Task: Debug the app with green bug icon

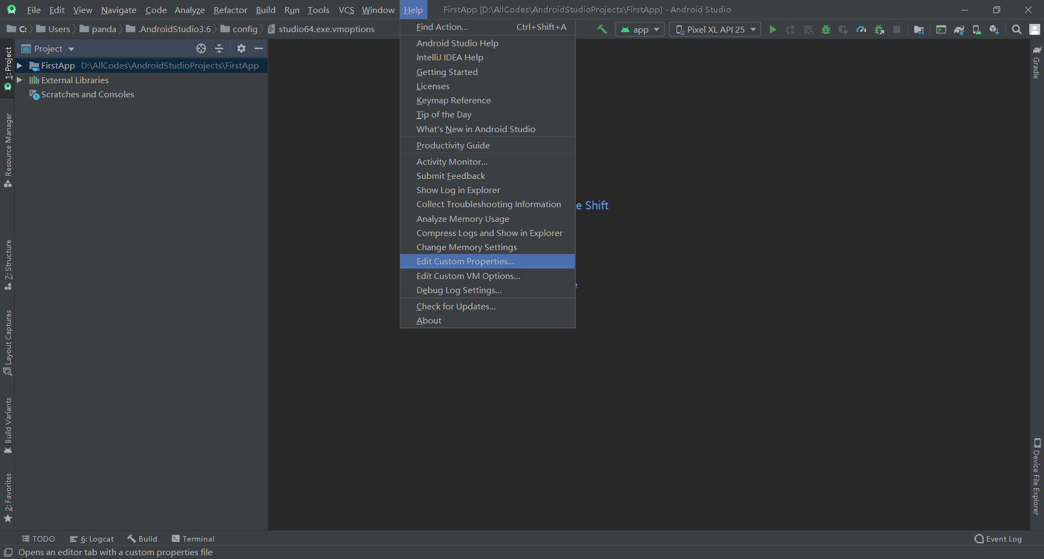Action: coord(826,29)
